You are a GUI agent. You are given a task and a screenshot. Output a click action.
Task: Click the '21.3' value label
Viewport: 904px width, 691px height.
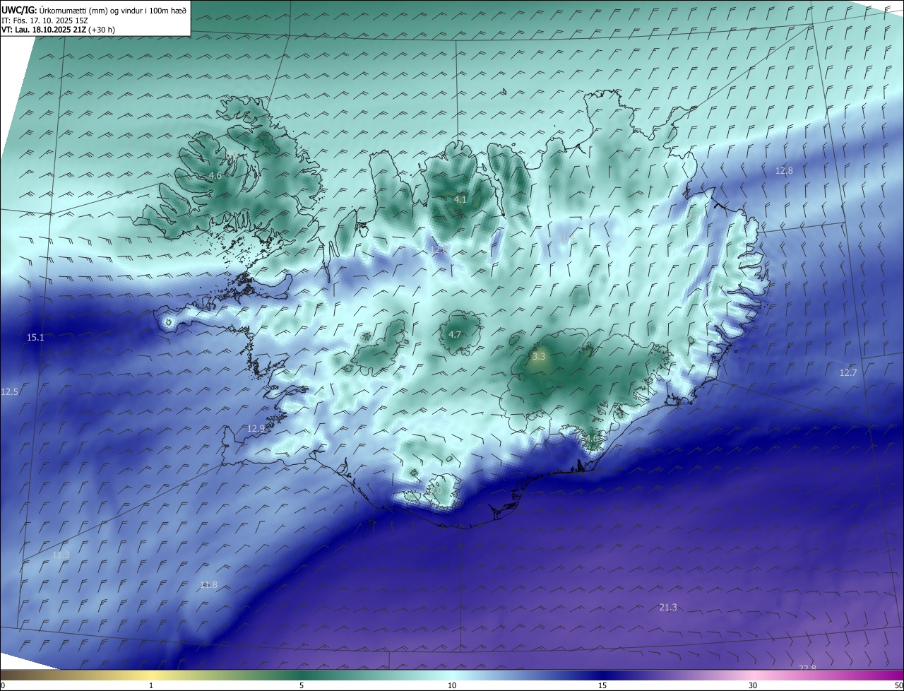pyautogui.click(x=668, y=608)
